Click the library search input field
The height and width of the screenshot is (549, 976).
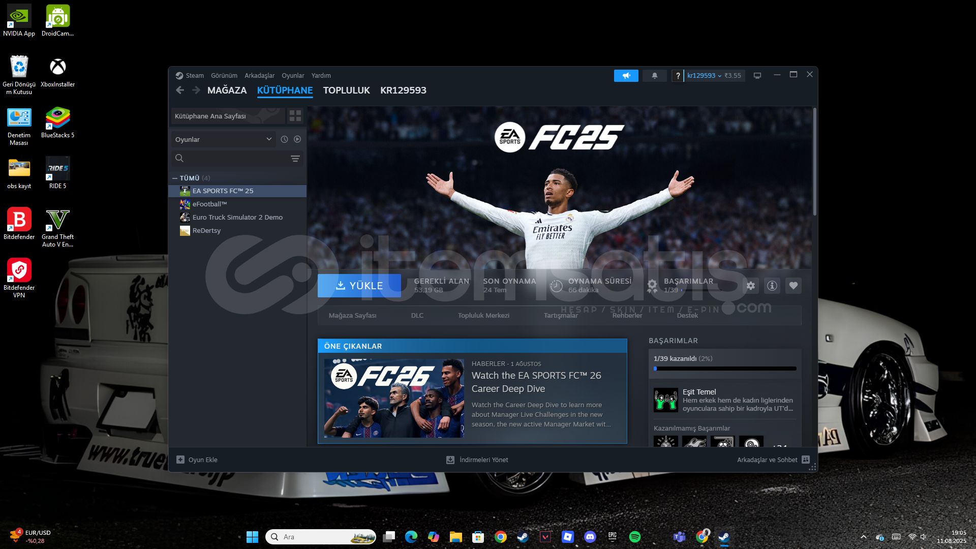coord(237,158)
